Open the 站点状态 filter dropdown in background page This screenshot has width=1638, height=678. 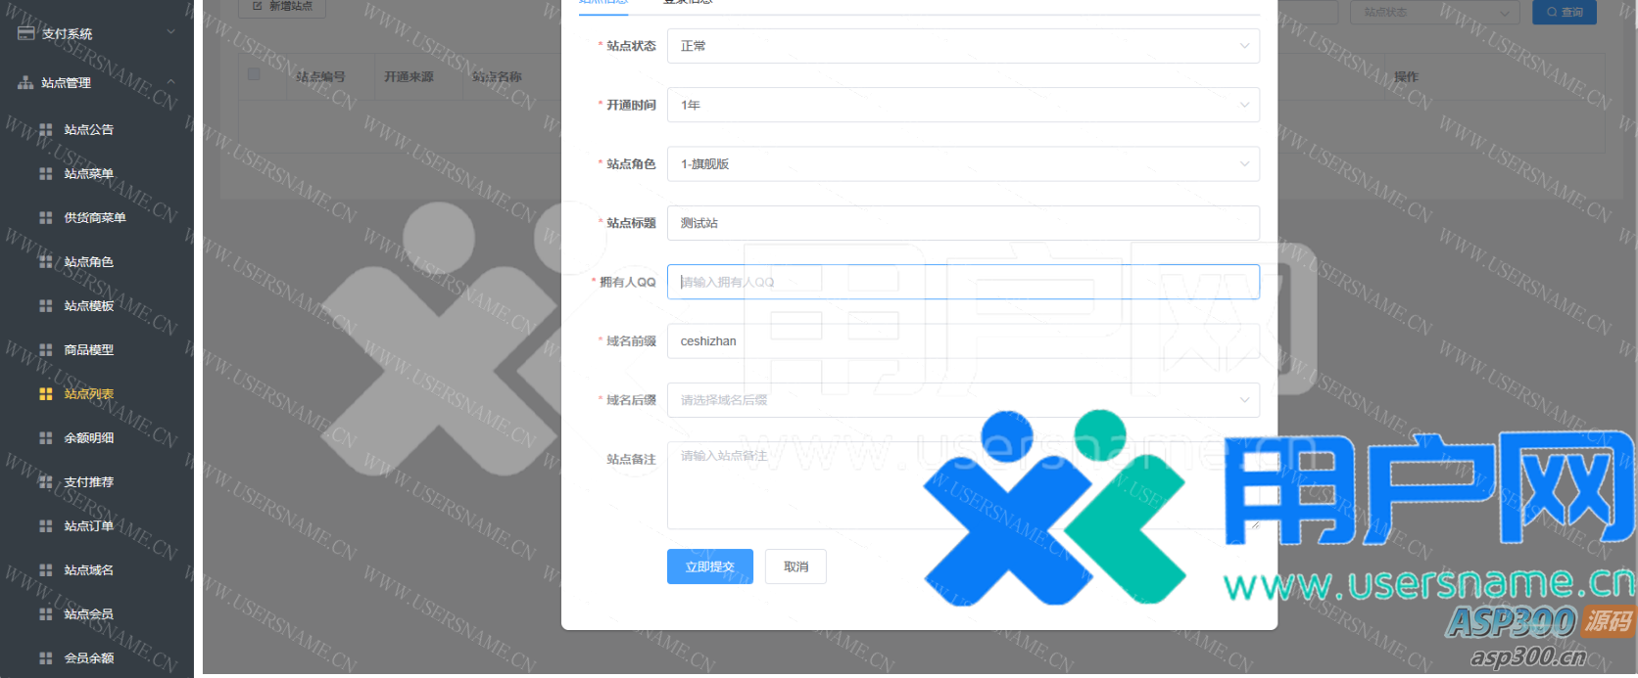1435,12
